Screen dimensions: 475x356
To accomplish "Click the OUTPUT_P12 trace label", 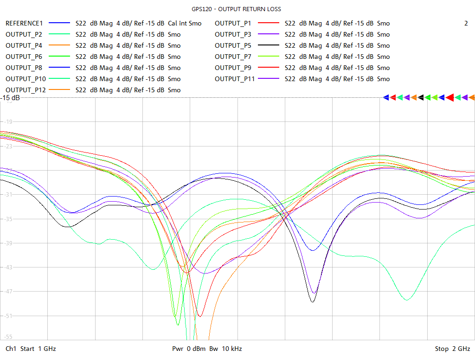I will click(x=26, y=90).
